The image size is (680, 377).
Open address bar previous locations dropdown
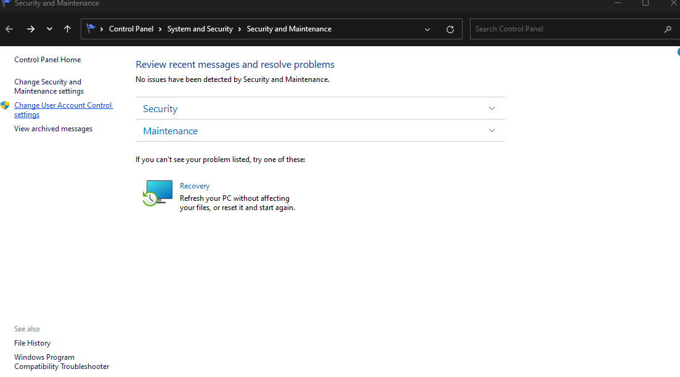point(427,29)
